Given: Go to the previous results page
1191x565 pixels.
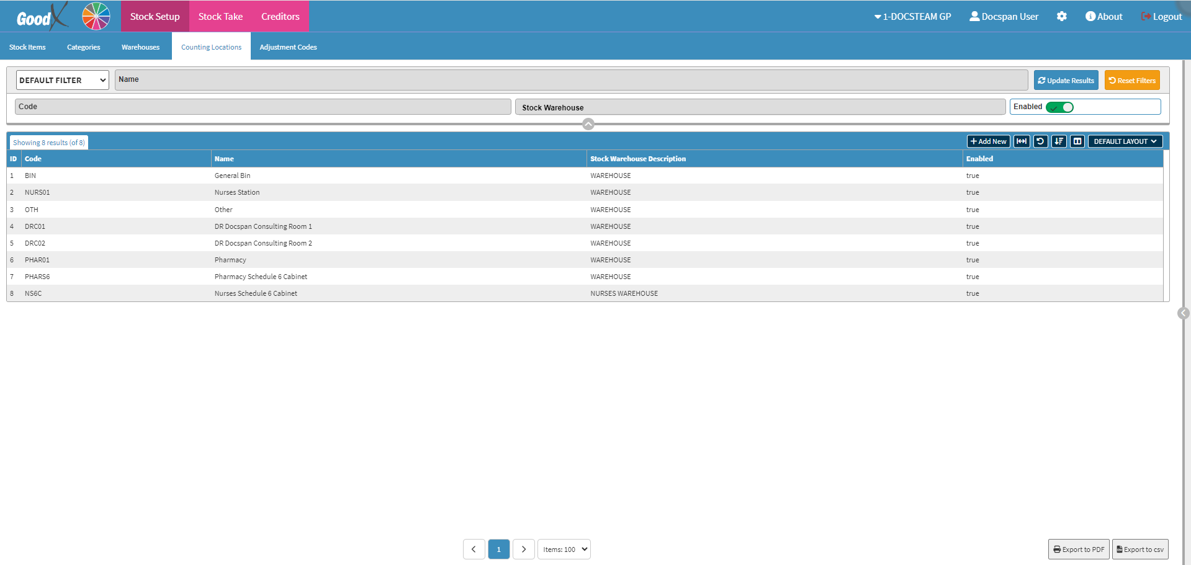Looking at the screenshot, I should (x=474, y=549).
